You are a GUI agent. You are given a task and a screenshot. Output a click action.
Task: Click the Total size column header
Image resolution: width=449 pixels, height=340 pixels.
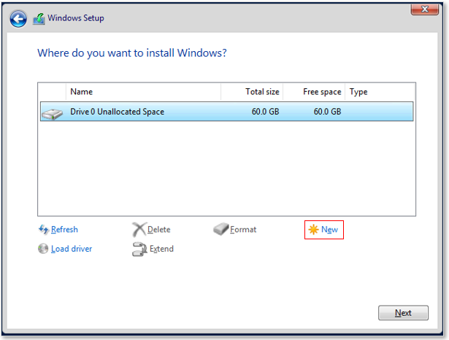tap(252, 92)
